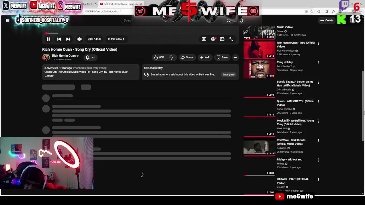This screenshot has width=365, height=205.
Task: Expand the description with ...more
Action: (49, 76)
